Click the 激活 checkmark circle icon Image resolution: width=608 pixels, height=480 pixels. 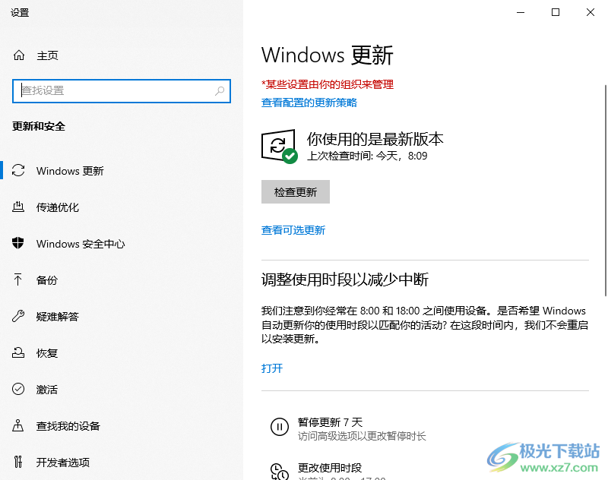click(18, 389)
